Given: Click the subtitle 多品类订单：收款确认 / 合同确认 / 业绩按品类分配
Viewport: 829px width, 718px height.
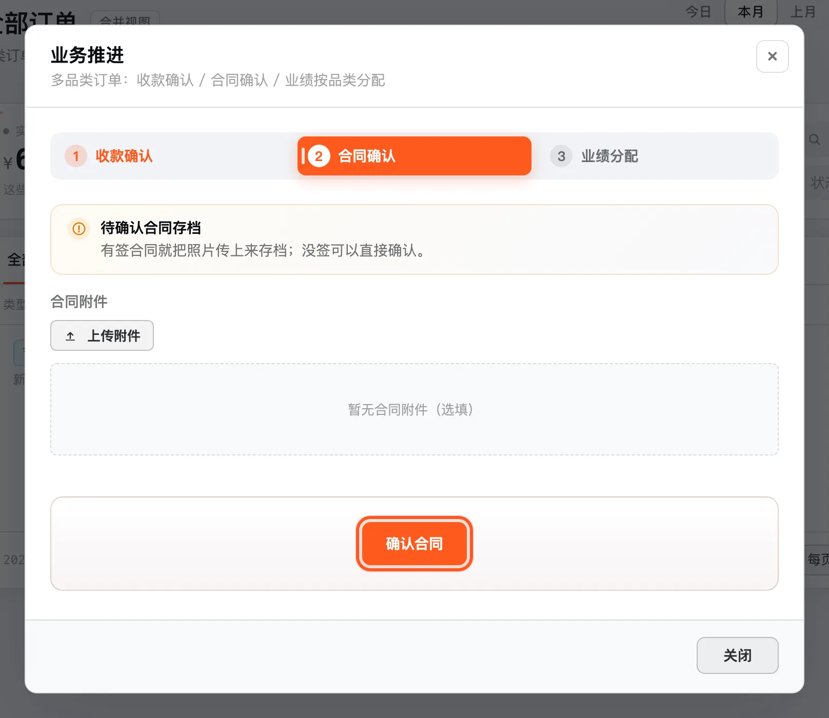Looking at the screenshot, I should pos(218,80).
